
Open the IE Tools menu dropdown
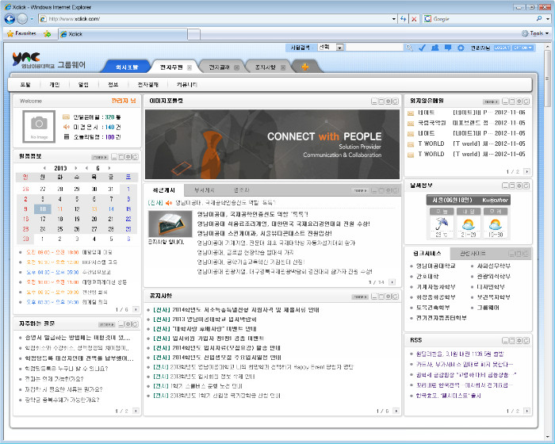pyautogui.click(x=535, y=33)
